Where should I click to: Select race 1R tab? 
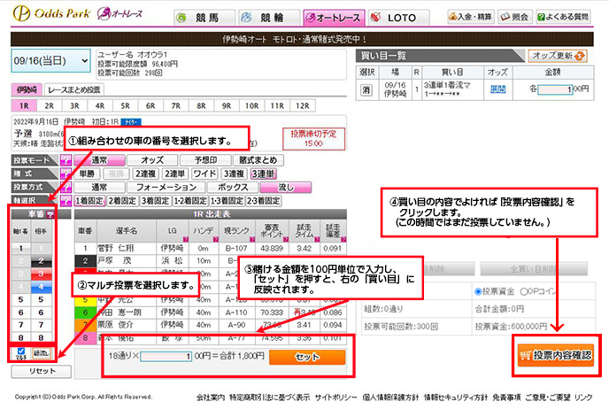24,105
